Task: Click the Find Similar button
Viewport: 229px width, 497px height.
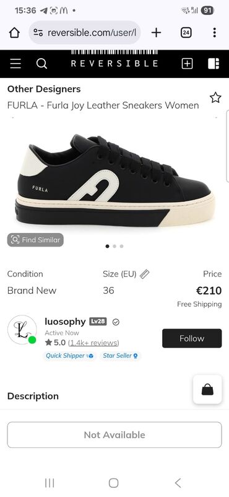Action: tap(35, 240)
